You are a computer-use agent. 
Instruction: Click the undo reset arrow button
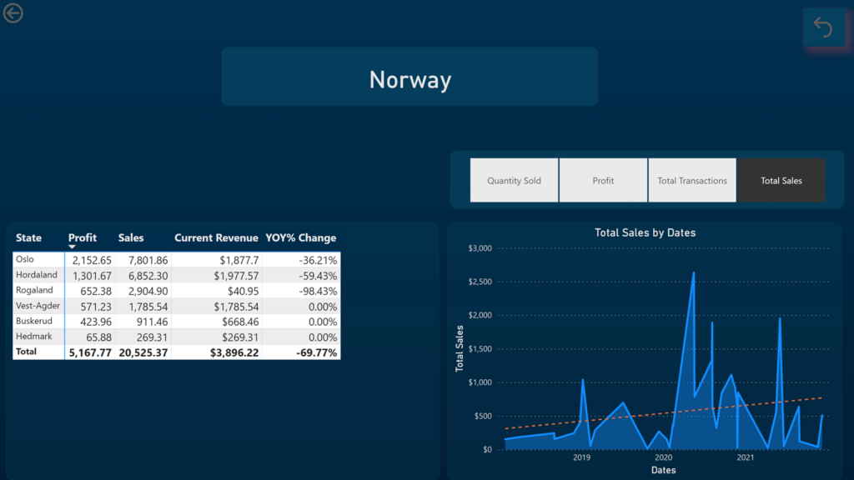(x=823, y=28)
